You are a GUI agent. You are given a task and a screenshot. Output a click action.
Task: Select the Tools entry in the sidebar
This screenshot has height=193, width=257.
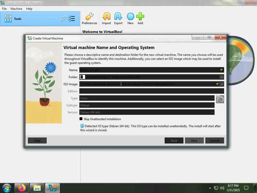click(x=40, y=19)
